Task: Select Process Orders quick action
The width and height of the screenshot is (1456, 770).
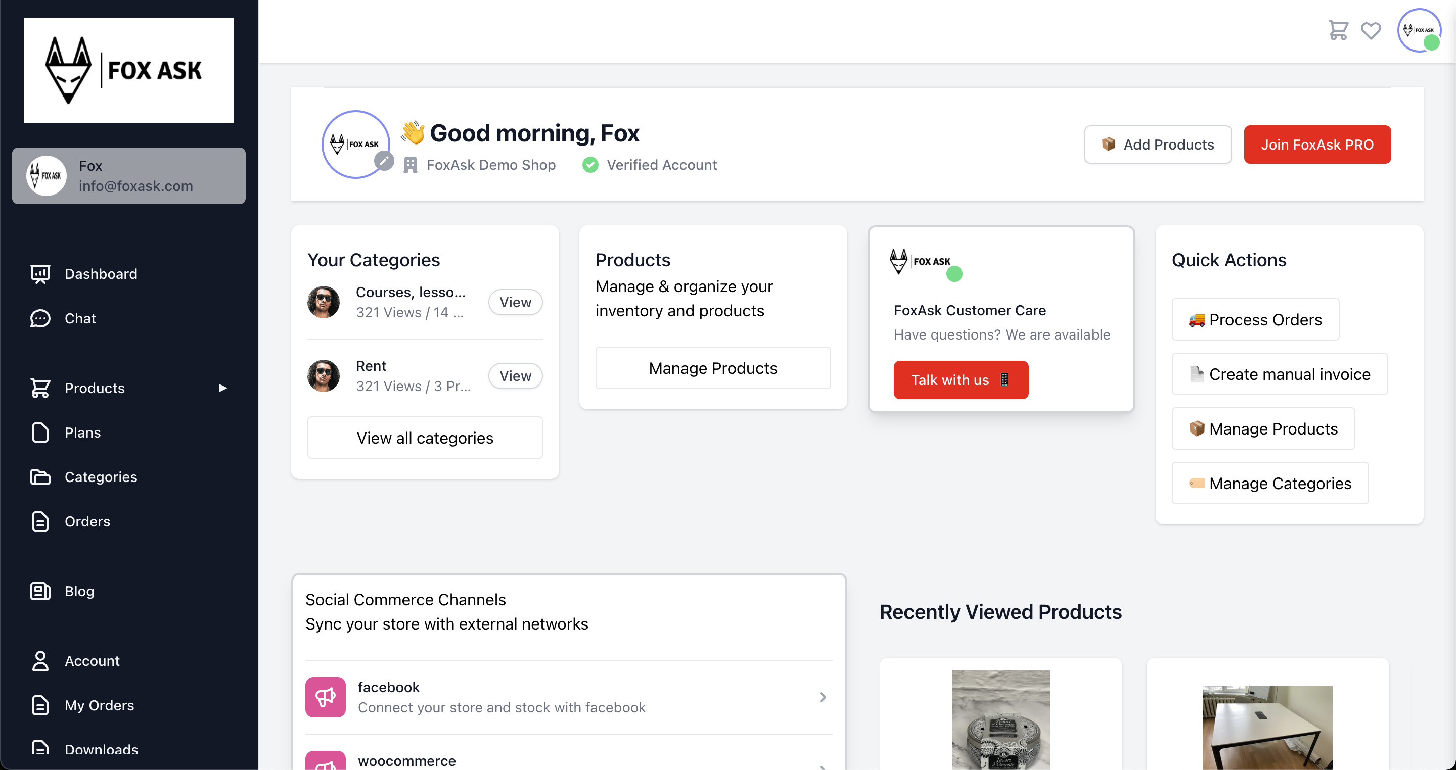Action: (x=1255, y=320)
